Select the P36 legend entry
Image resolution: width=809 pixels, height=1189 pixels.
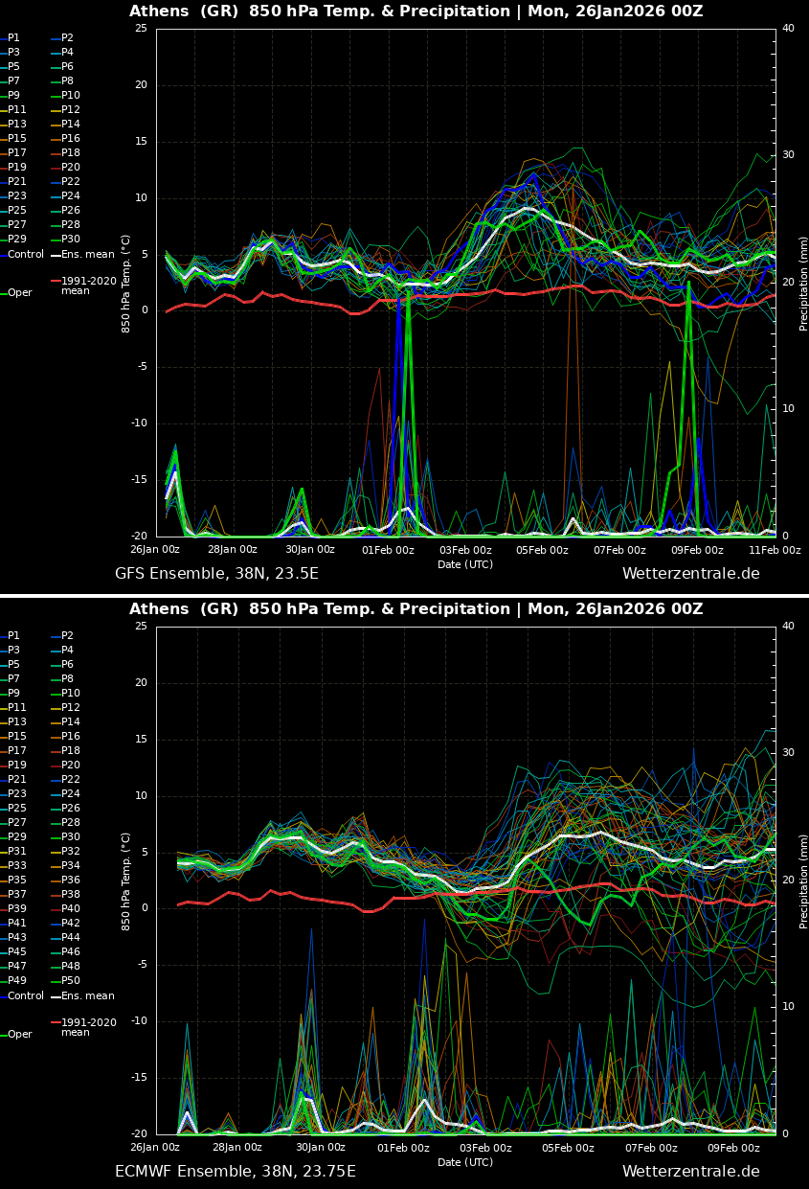(x=70, y=880)
